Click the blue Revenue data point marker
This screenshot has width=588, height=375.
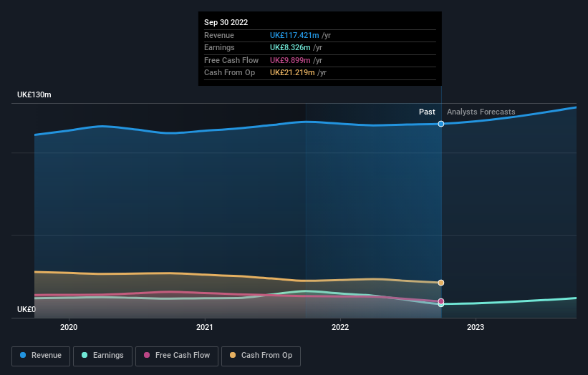point(441,124)
